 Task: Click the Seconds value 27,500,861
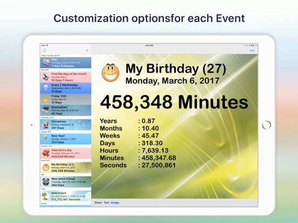[159, 165]
